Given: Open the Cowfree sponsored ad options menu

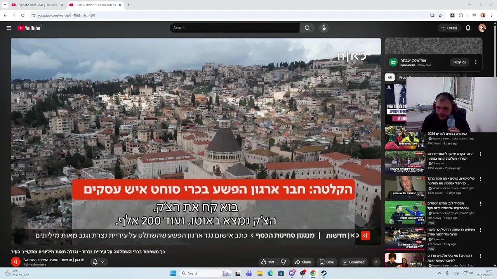Looking at the screenshot, I should coord(476,62).
